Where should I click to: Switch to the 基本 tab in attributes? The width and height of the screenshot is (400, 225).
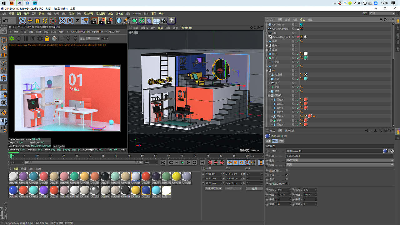pyautogui.click(x=268, y=141)
